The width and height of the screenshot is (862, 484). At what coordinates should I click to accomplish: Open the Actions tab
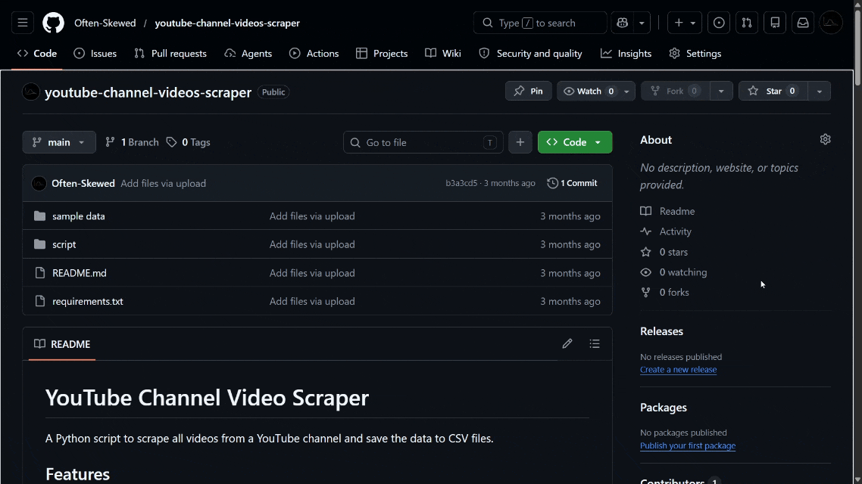click(x=314, y=53)
